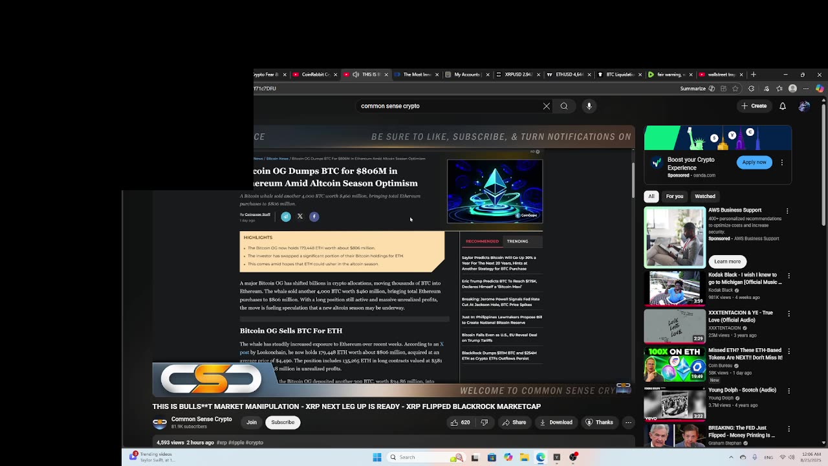The height and width of the screenshot is (466, 828).
Task: Click the #xrp hashtag in description
Action: click(x=222, y=443)
